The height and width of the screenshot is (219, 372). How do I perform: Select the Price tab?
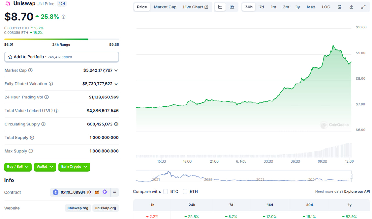[x=142, y=7]
